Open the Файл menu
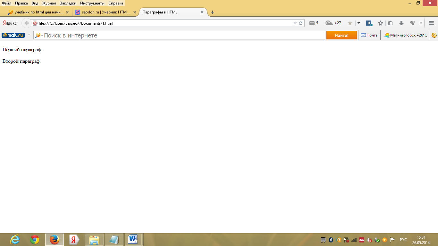The height and width of the screenshot is (246, 438). (6, 3)
